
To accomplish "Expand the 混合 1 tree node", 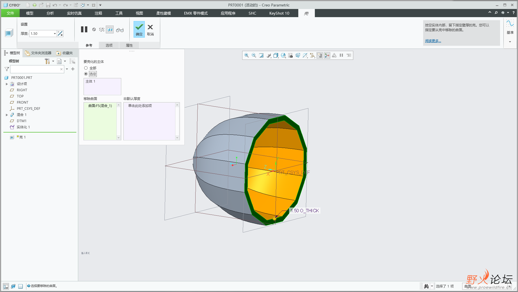I will pyautogui.click(x=7, y=115).
